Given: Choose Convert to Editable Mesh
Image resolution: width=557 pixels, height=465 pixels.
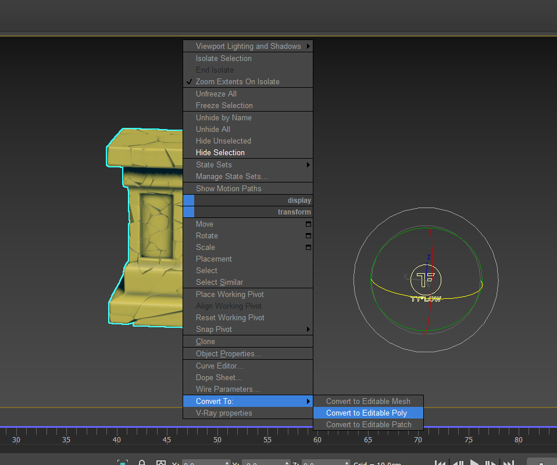Looking at the screenshot, I should pyautogui.click(x=367, y=402).
